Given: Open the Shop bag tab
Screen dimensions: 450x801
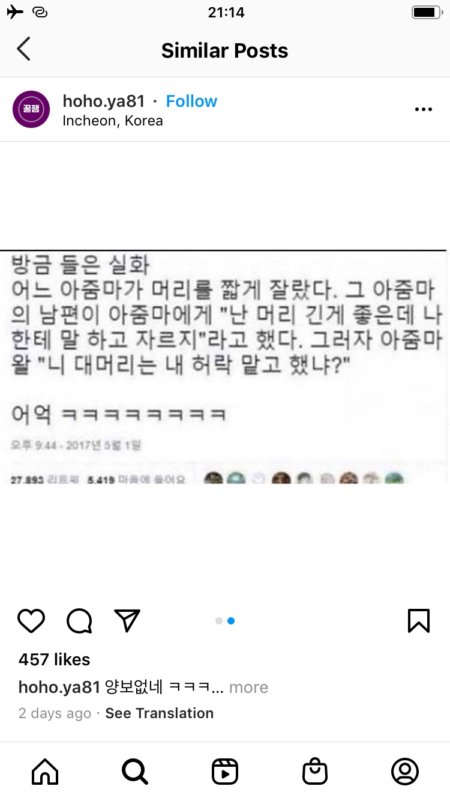Looking at the screenshot, I should click(315, 772).
